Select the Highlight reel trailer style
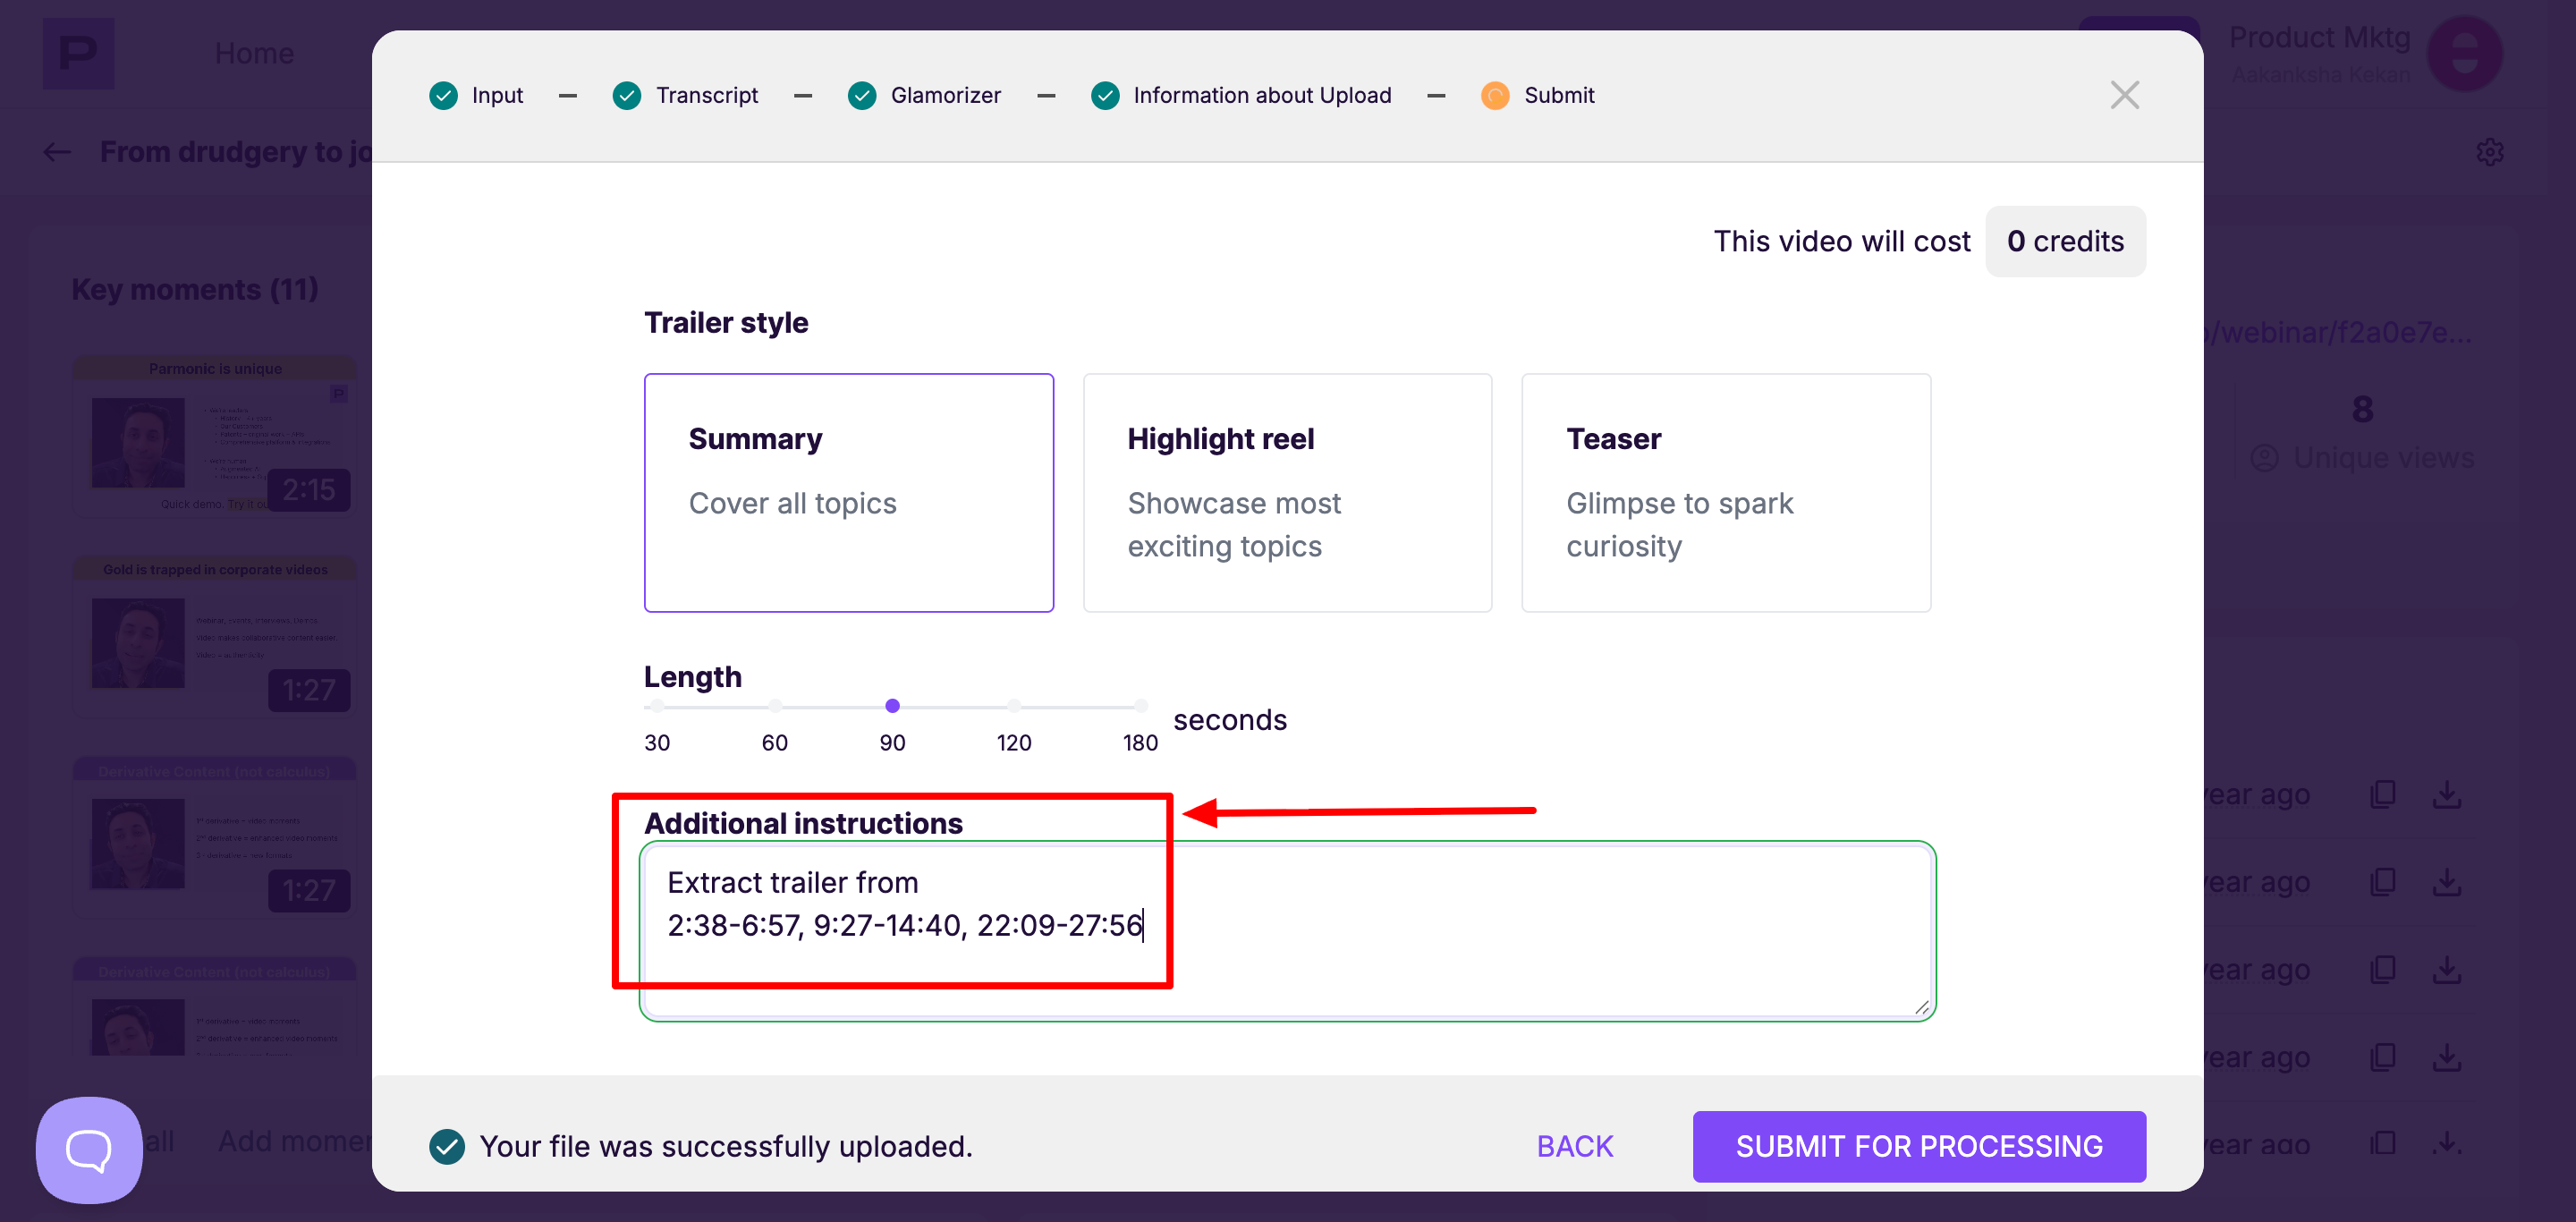Image resolution: width=2576 pixels, height=1222 pixels. pos(1287,492)
